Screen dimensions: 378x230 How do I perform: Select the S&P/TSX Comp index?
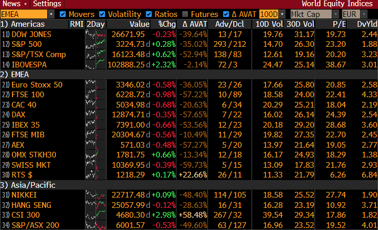(x=39, y=55)
